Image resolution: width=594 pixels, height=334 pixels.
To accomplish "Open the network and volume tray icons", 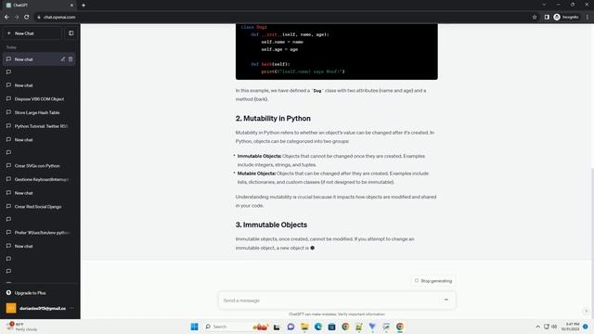I will [x=550, y=327].
